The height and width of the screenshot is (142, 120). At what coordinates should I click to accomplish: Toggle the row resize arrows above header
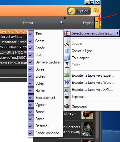pyautogui.click(x=65, y=18)
